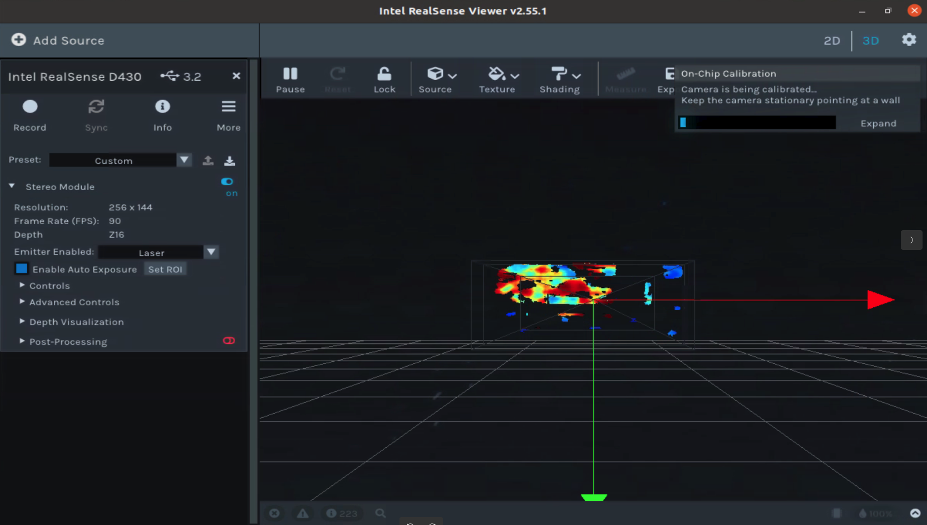Click Expand in calibration notification

(x=878, y=123)
